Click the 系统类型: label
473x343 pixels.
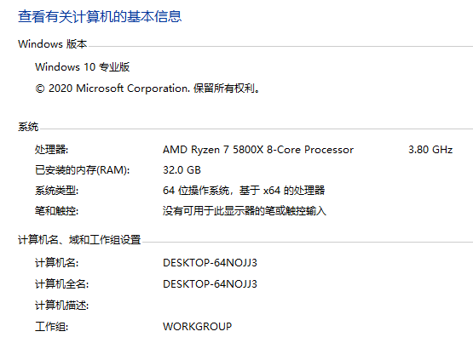click(x=57, y=191)
